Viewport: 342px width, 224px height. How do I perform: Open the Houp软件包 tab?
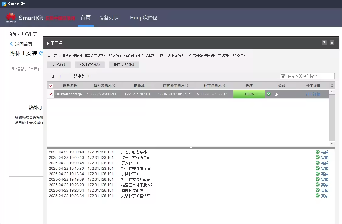[144, 18]
